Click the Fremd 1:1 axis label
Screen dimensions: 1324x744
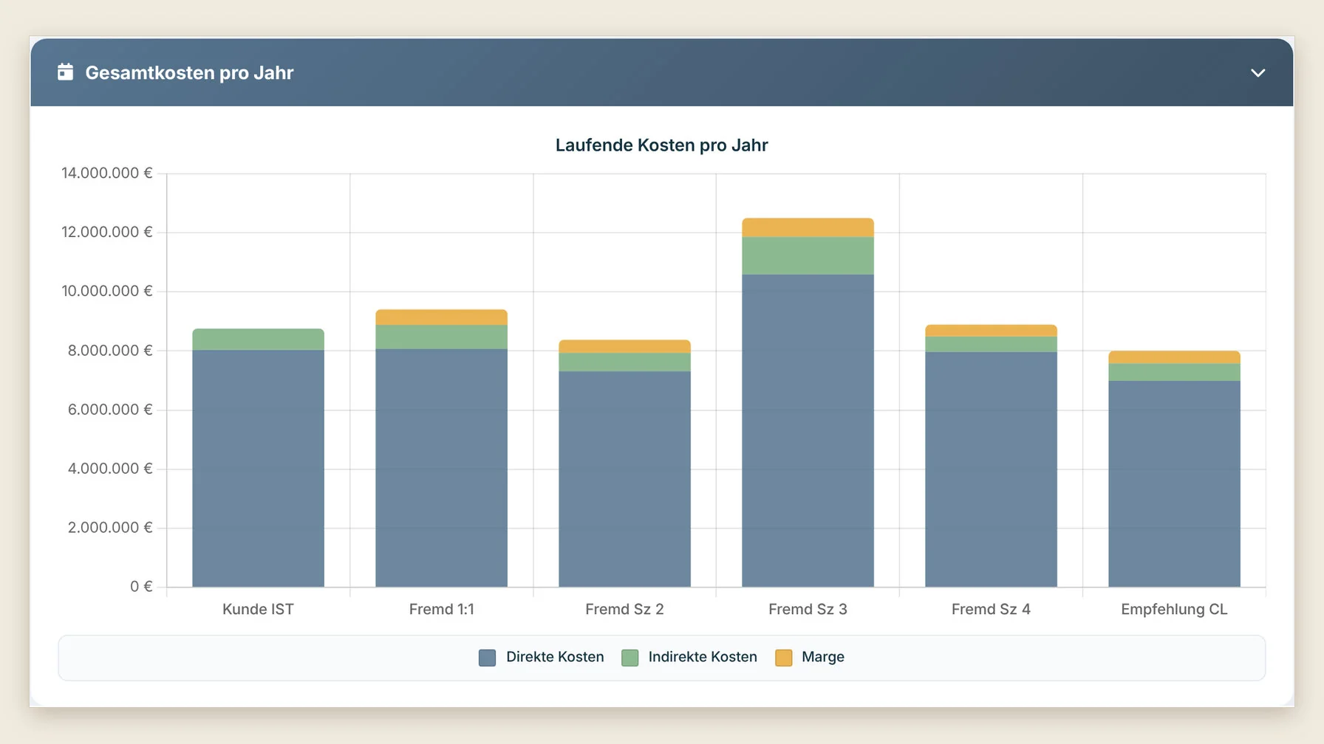[x=441, y=609]
